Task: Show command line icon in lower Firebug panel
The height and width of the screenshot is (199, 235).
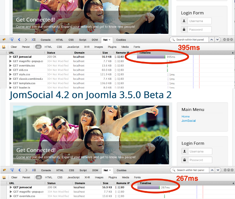Action: (34, 170)
